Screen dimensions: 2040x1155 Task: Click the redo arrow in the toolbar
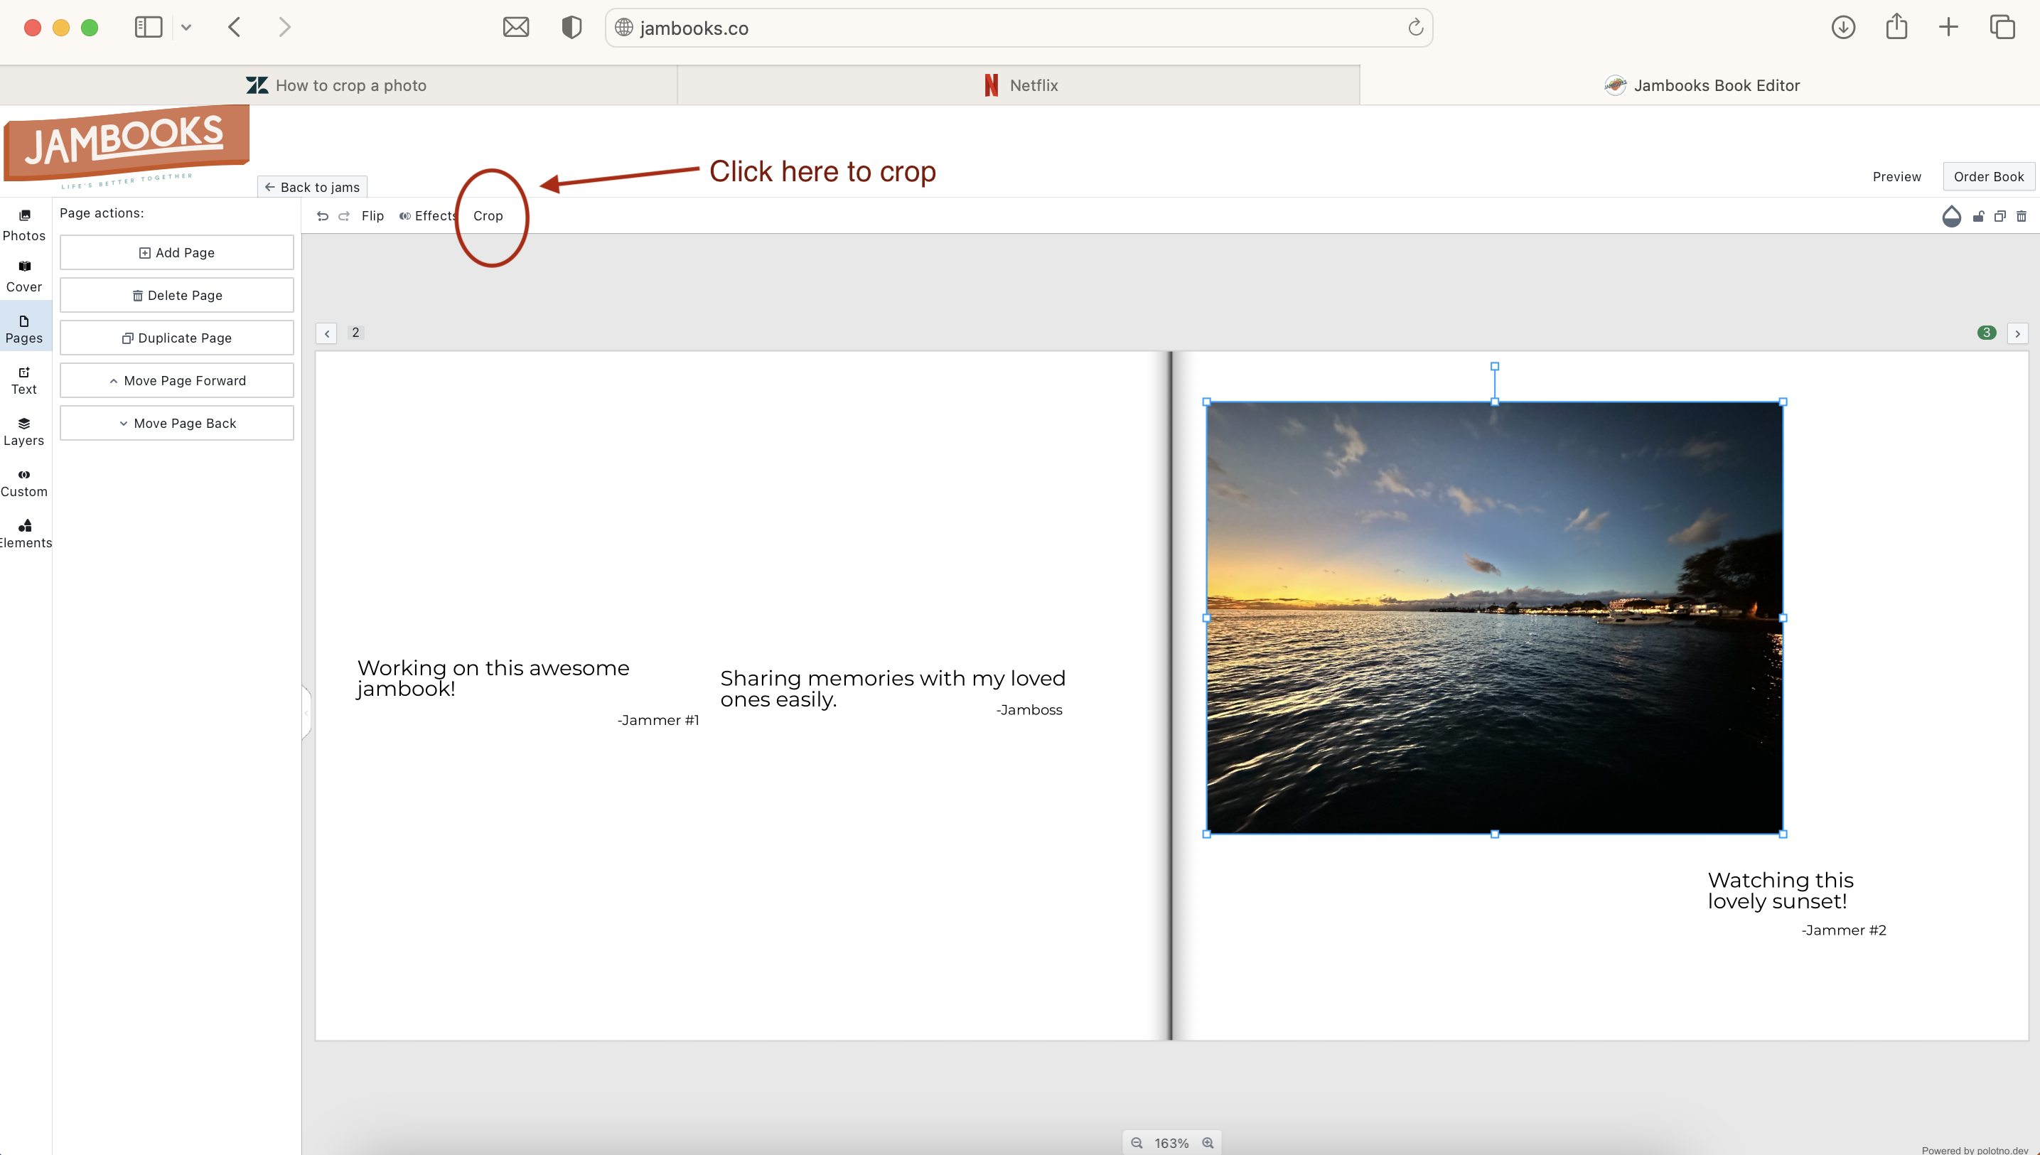point(343,216)
